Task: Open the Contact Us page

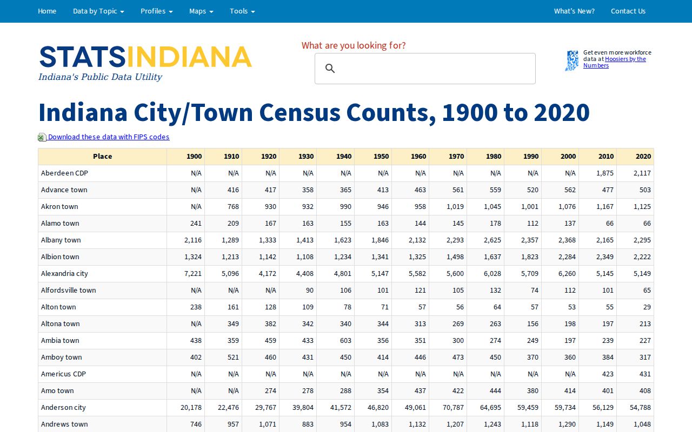Action: click(x=628, y=11)
